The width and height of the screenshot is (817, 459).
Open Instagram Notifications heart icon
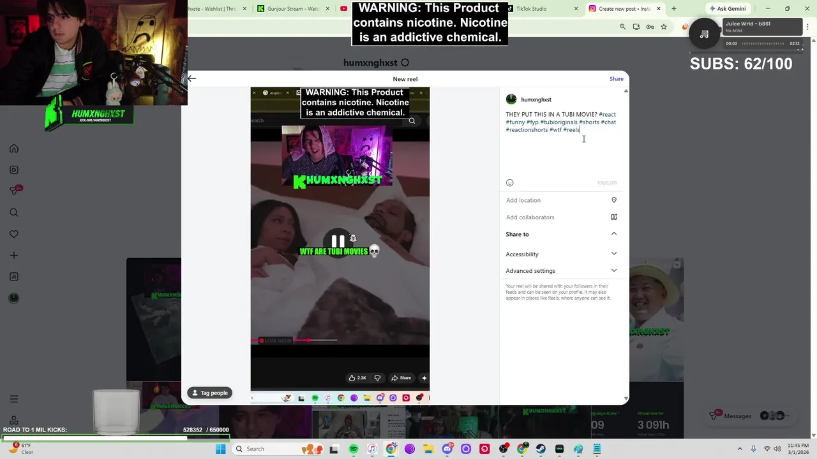14,234
